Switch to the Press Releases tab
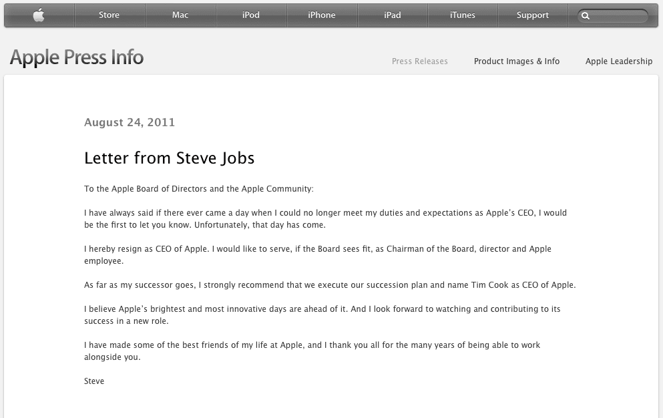The image size is (663, 418). point(420,61)
